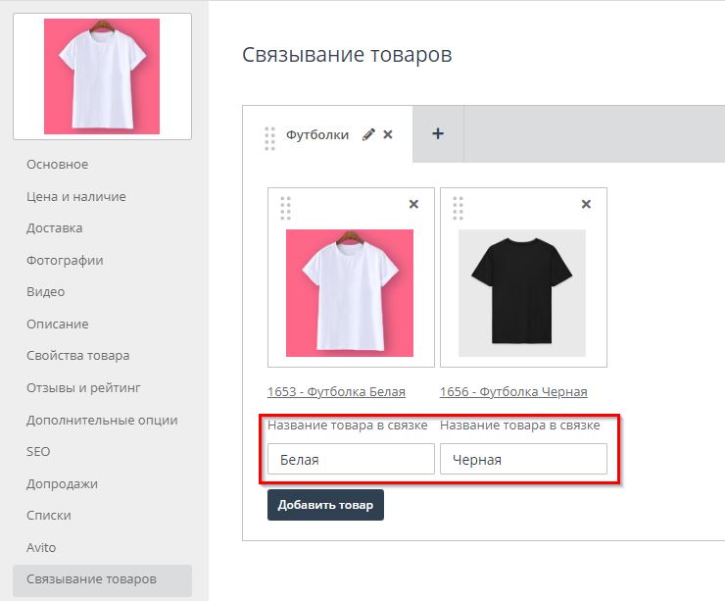This screenshot has width=725, height=601.
Task: Open the Фотографии sidebar section
Action: pyautogui.click(x=65, y=260)
